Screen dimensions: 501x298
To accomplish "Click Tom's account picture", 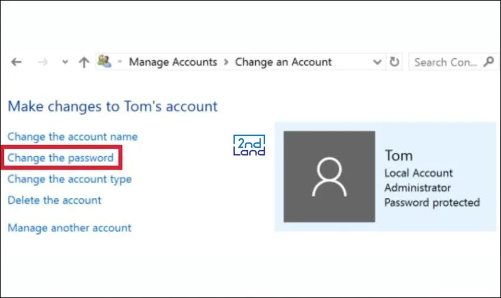I will click(x=329, y=177).
